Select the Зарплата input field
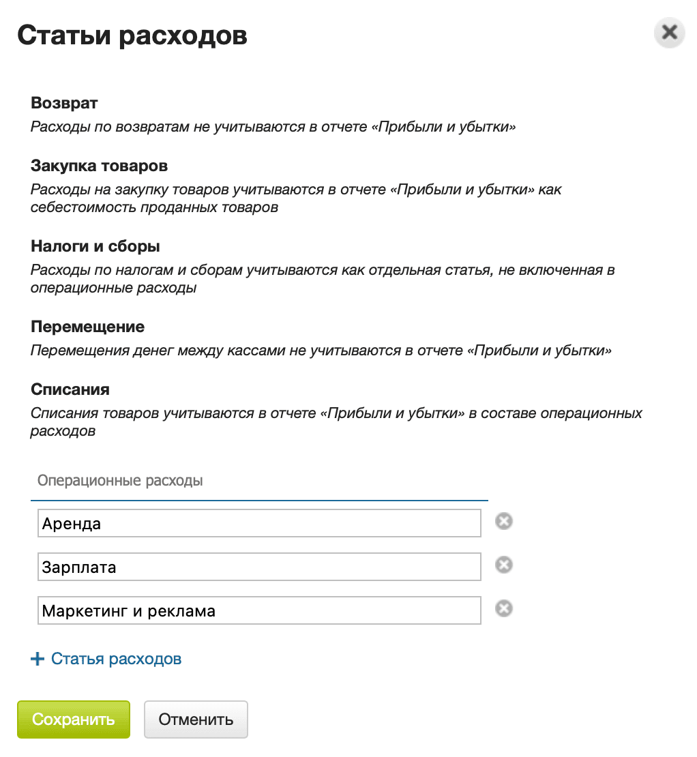 tap(259, 567)
